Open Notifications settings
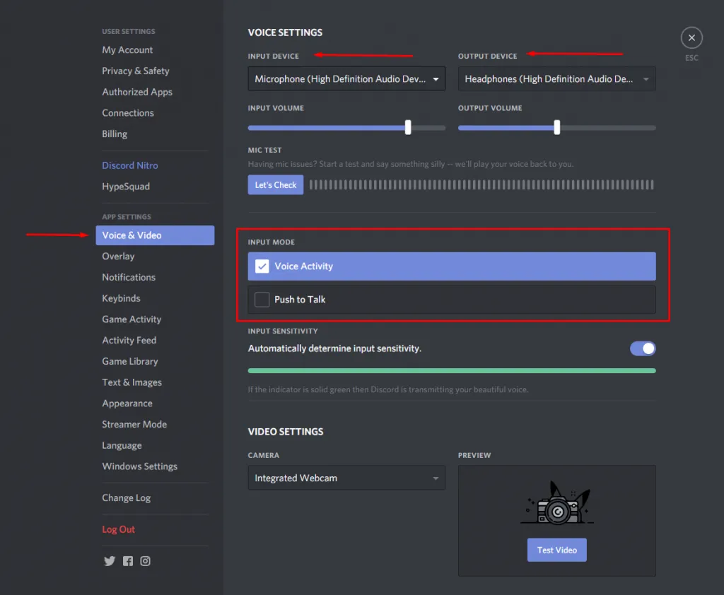Screen dimensions: 724x595 (x=129, y=277)
